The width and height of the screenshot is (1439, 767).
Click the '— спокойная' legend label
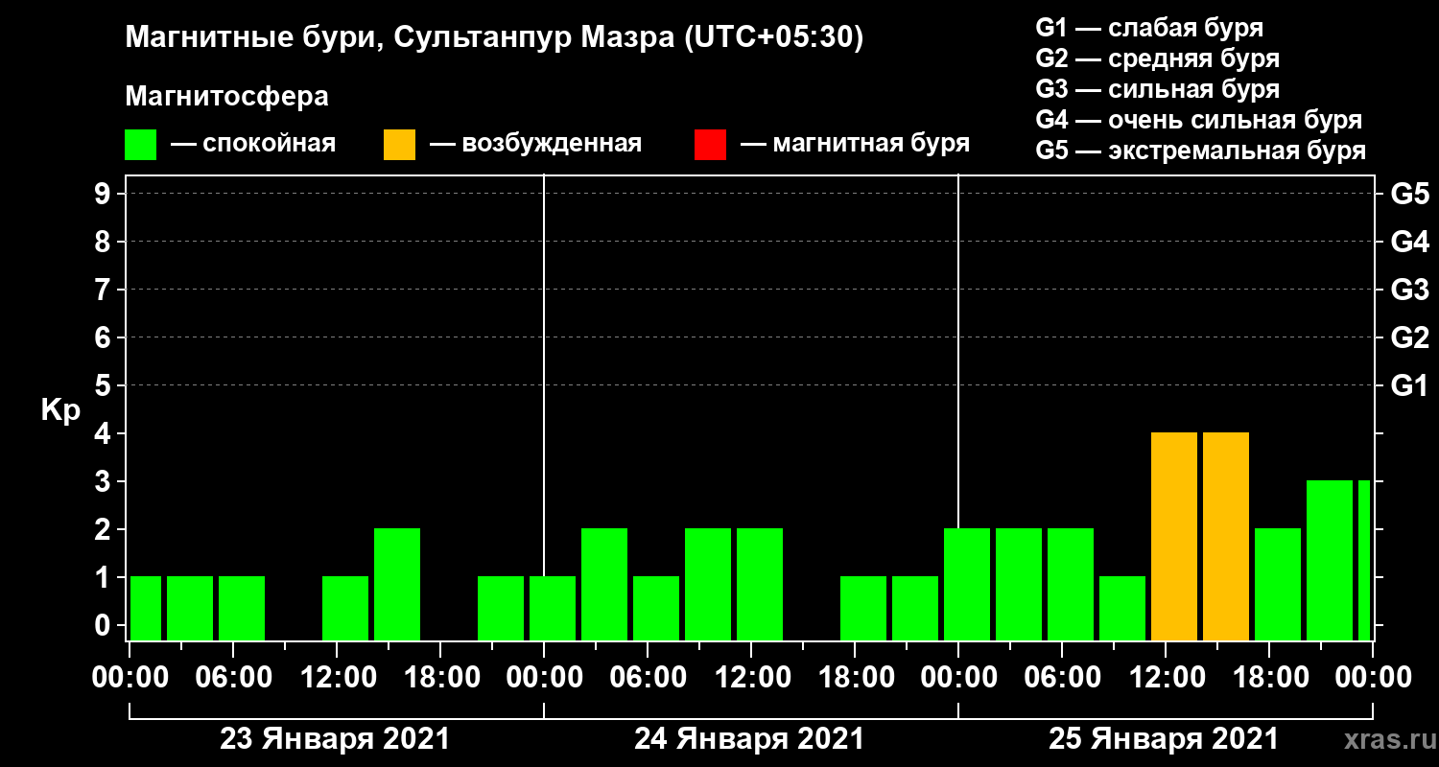252,145
